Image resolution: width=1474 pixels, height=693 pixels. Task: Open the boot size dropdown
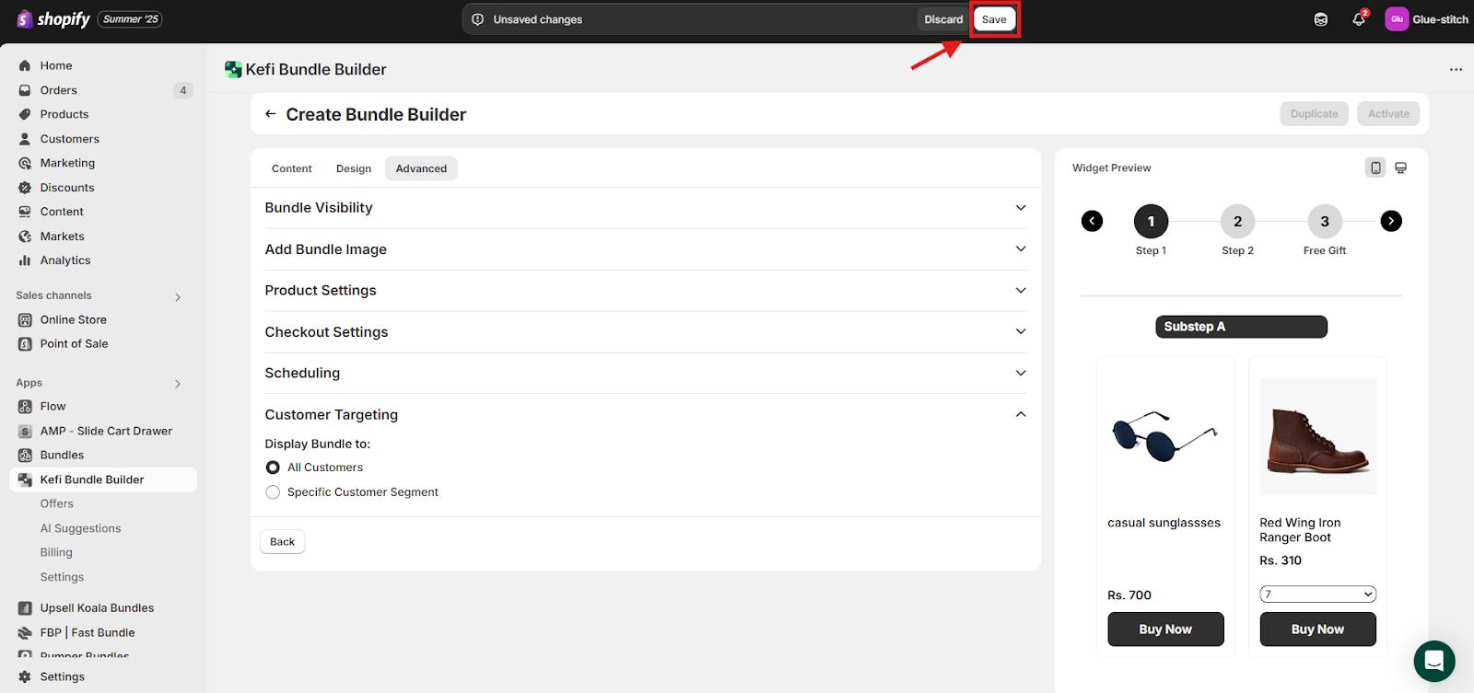(1317, 595)
